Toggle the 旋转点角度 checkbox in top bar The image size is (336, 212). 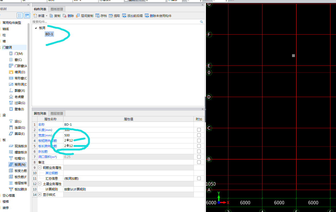[x=126, y=1]
